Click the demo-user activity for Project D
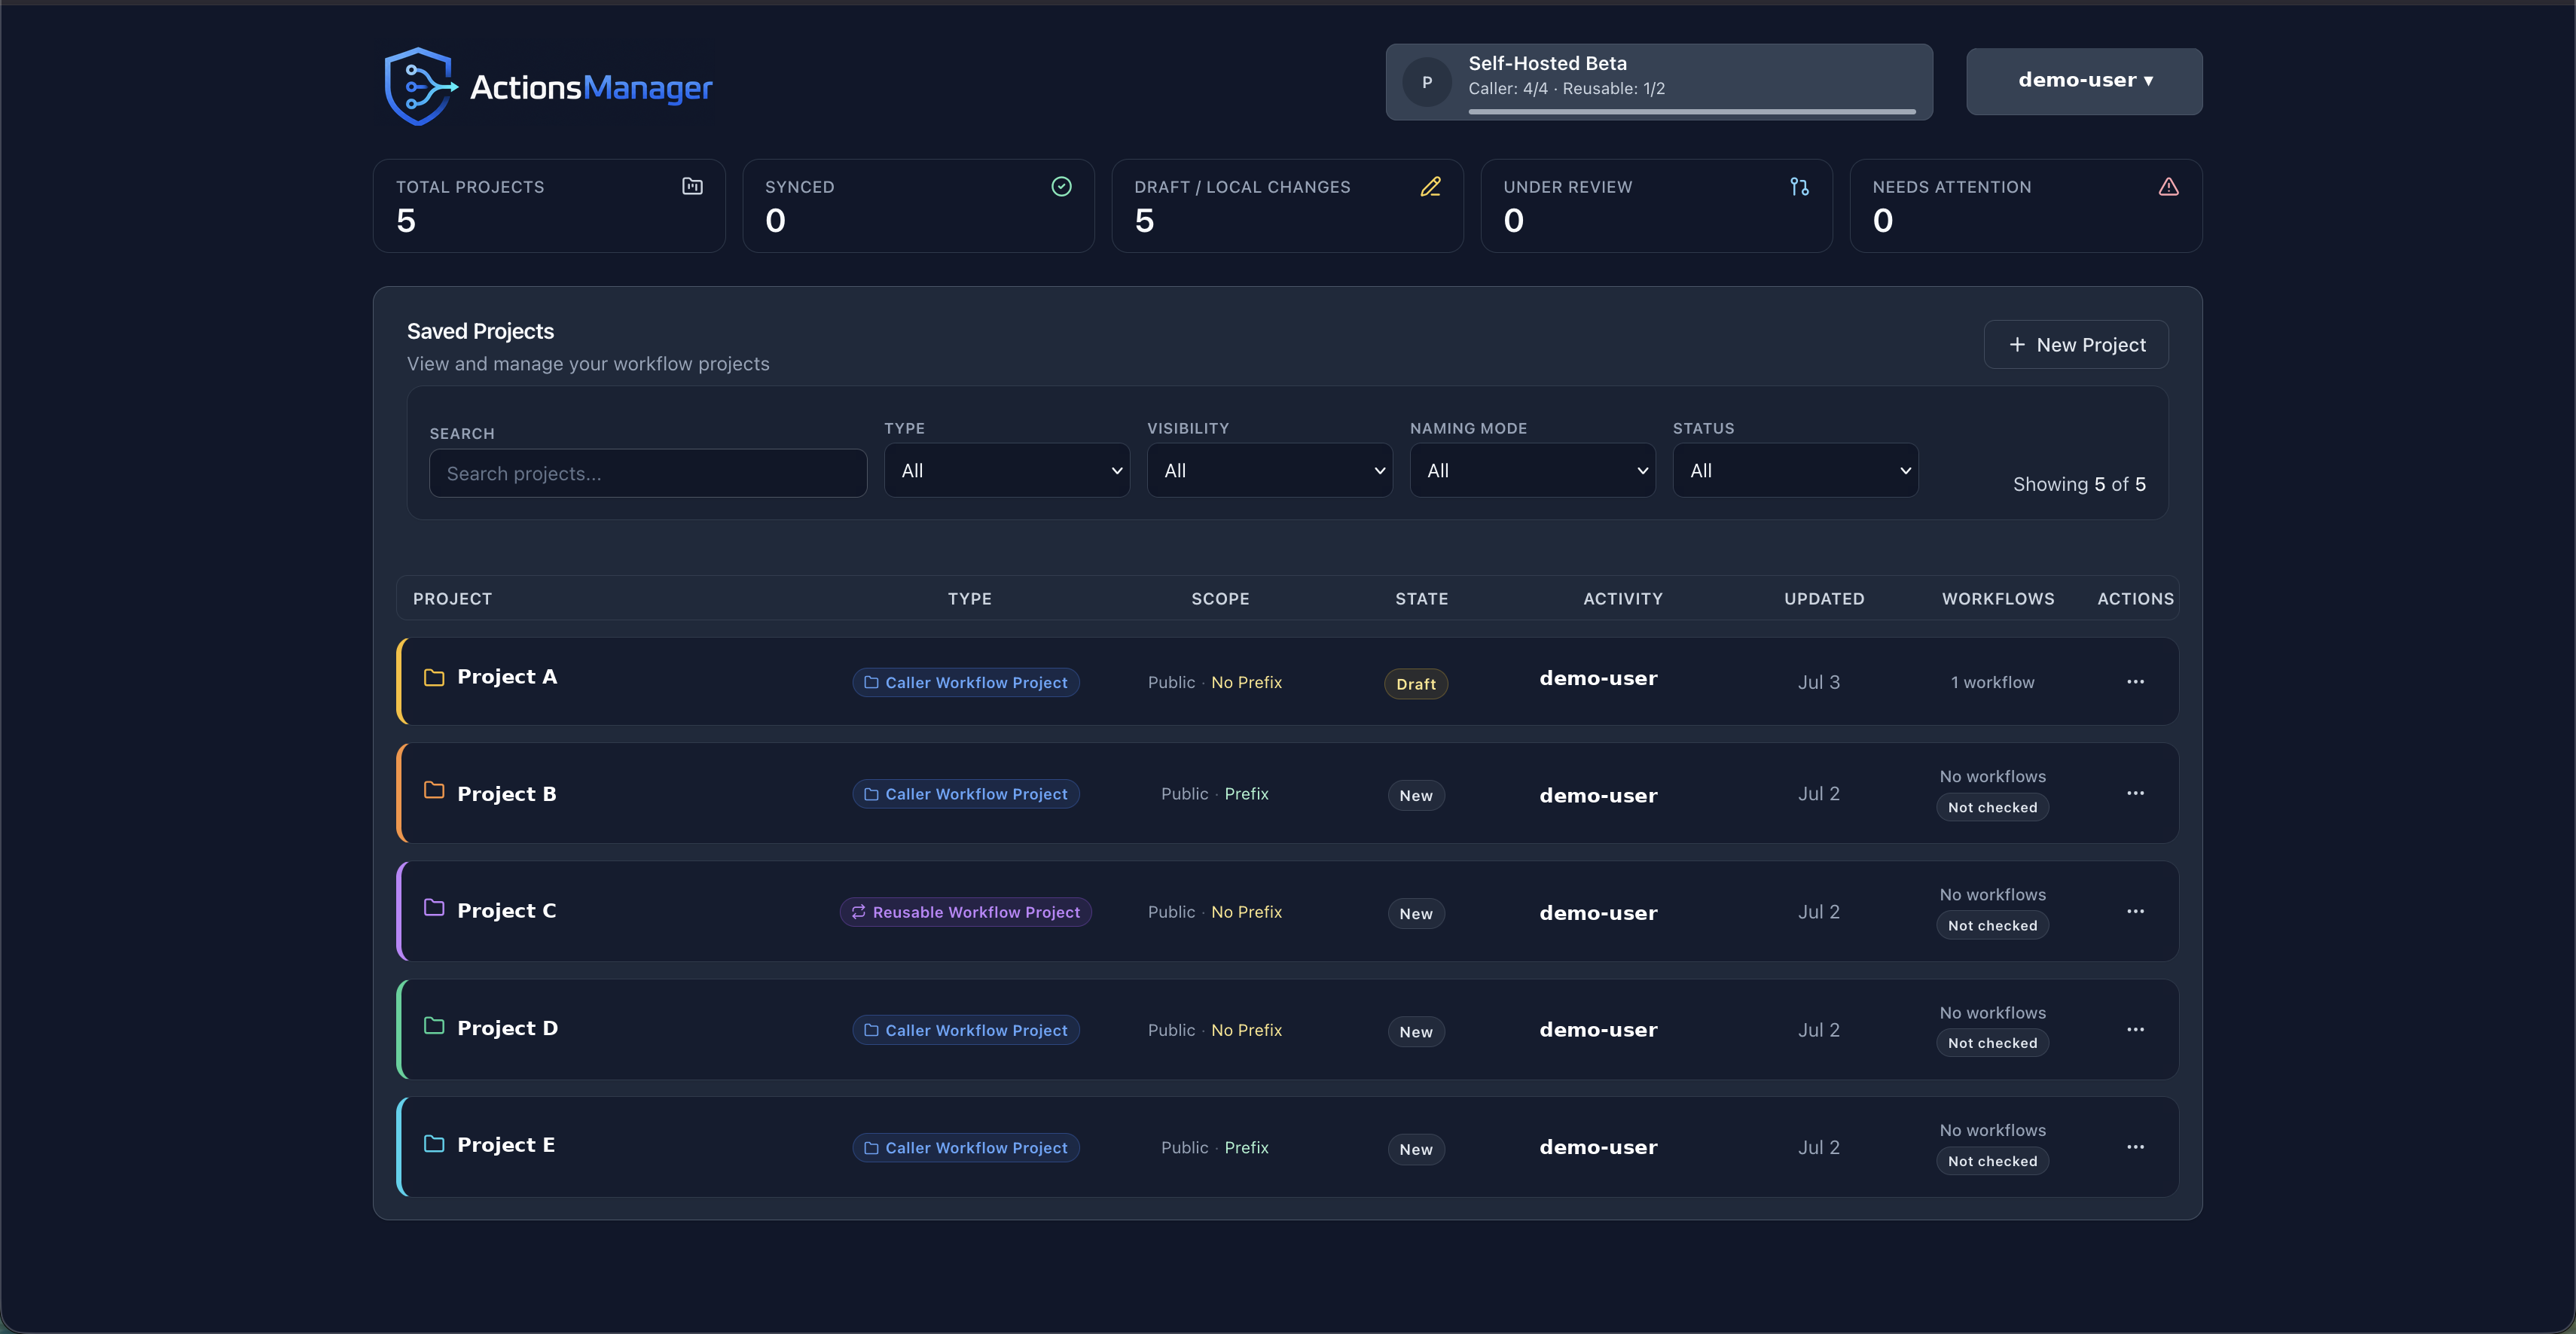The height and width of the screenshot is (1334, 2576). click(1598, 1030)
